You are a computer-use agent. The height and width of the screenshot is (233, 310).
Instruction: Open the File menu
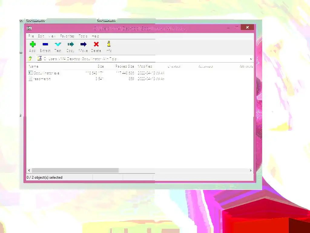tap(31, 36)
